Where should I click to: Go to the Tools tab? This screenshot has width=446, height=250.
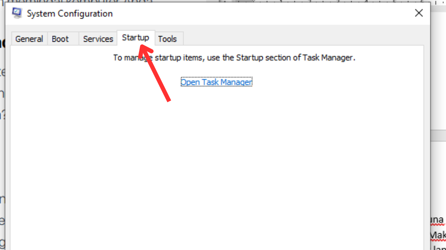[x=167, y=39]
